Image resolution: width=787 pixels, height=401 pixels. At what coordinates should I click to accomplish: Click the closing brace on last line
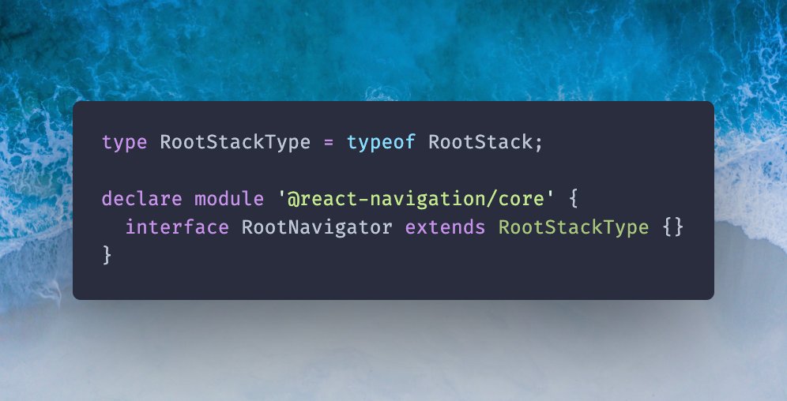coord(107,255)
